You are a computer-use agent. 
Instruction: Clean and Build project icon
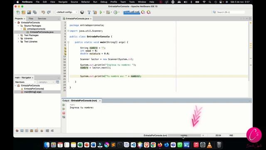point(95,12)
